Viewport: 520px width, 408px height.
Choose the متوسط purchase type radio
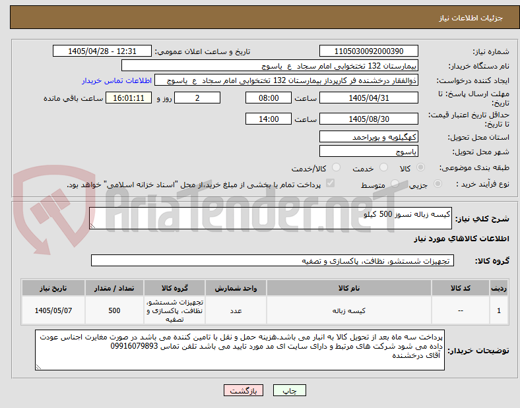point(395,184)
